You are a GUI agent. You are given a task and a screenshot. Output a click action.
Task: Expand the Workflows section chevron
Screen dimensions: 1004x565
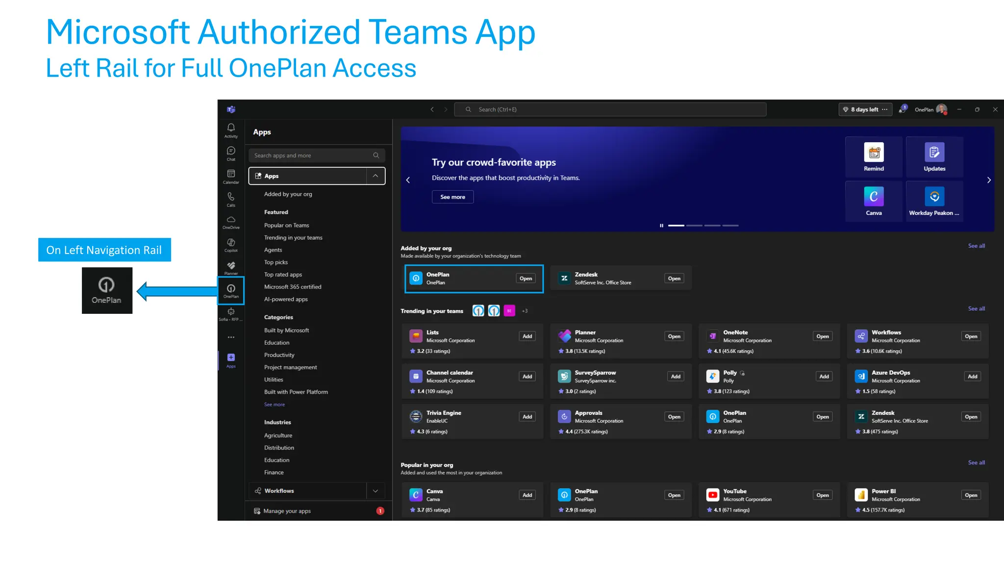pyautogui.click(x=376, y=491)
